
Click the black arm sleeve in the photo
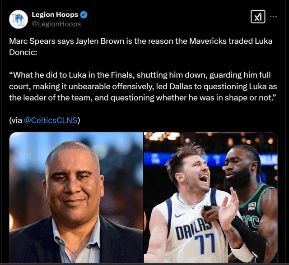point(249,236)
